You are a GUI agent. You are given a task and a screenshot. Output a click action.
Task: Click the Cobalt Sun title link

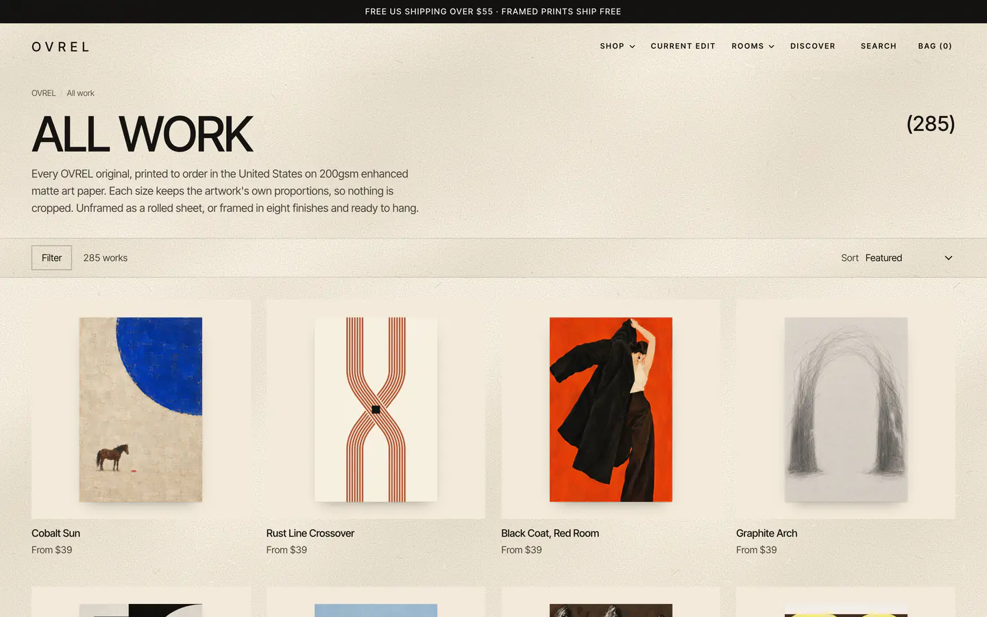pos(56,533)
